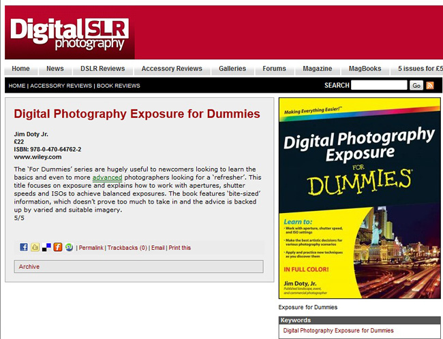Click the Go search button
This screenshot has height=339, width=443.
coord(416,85)
